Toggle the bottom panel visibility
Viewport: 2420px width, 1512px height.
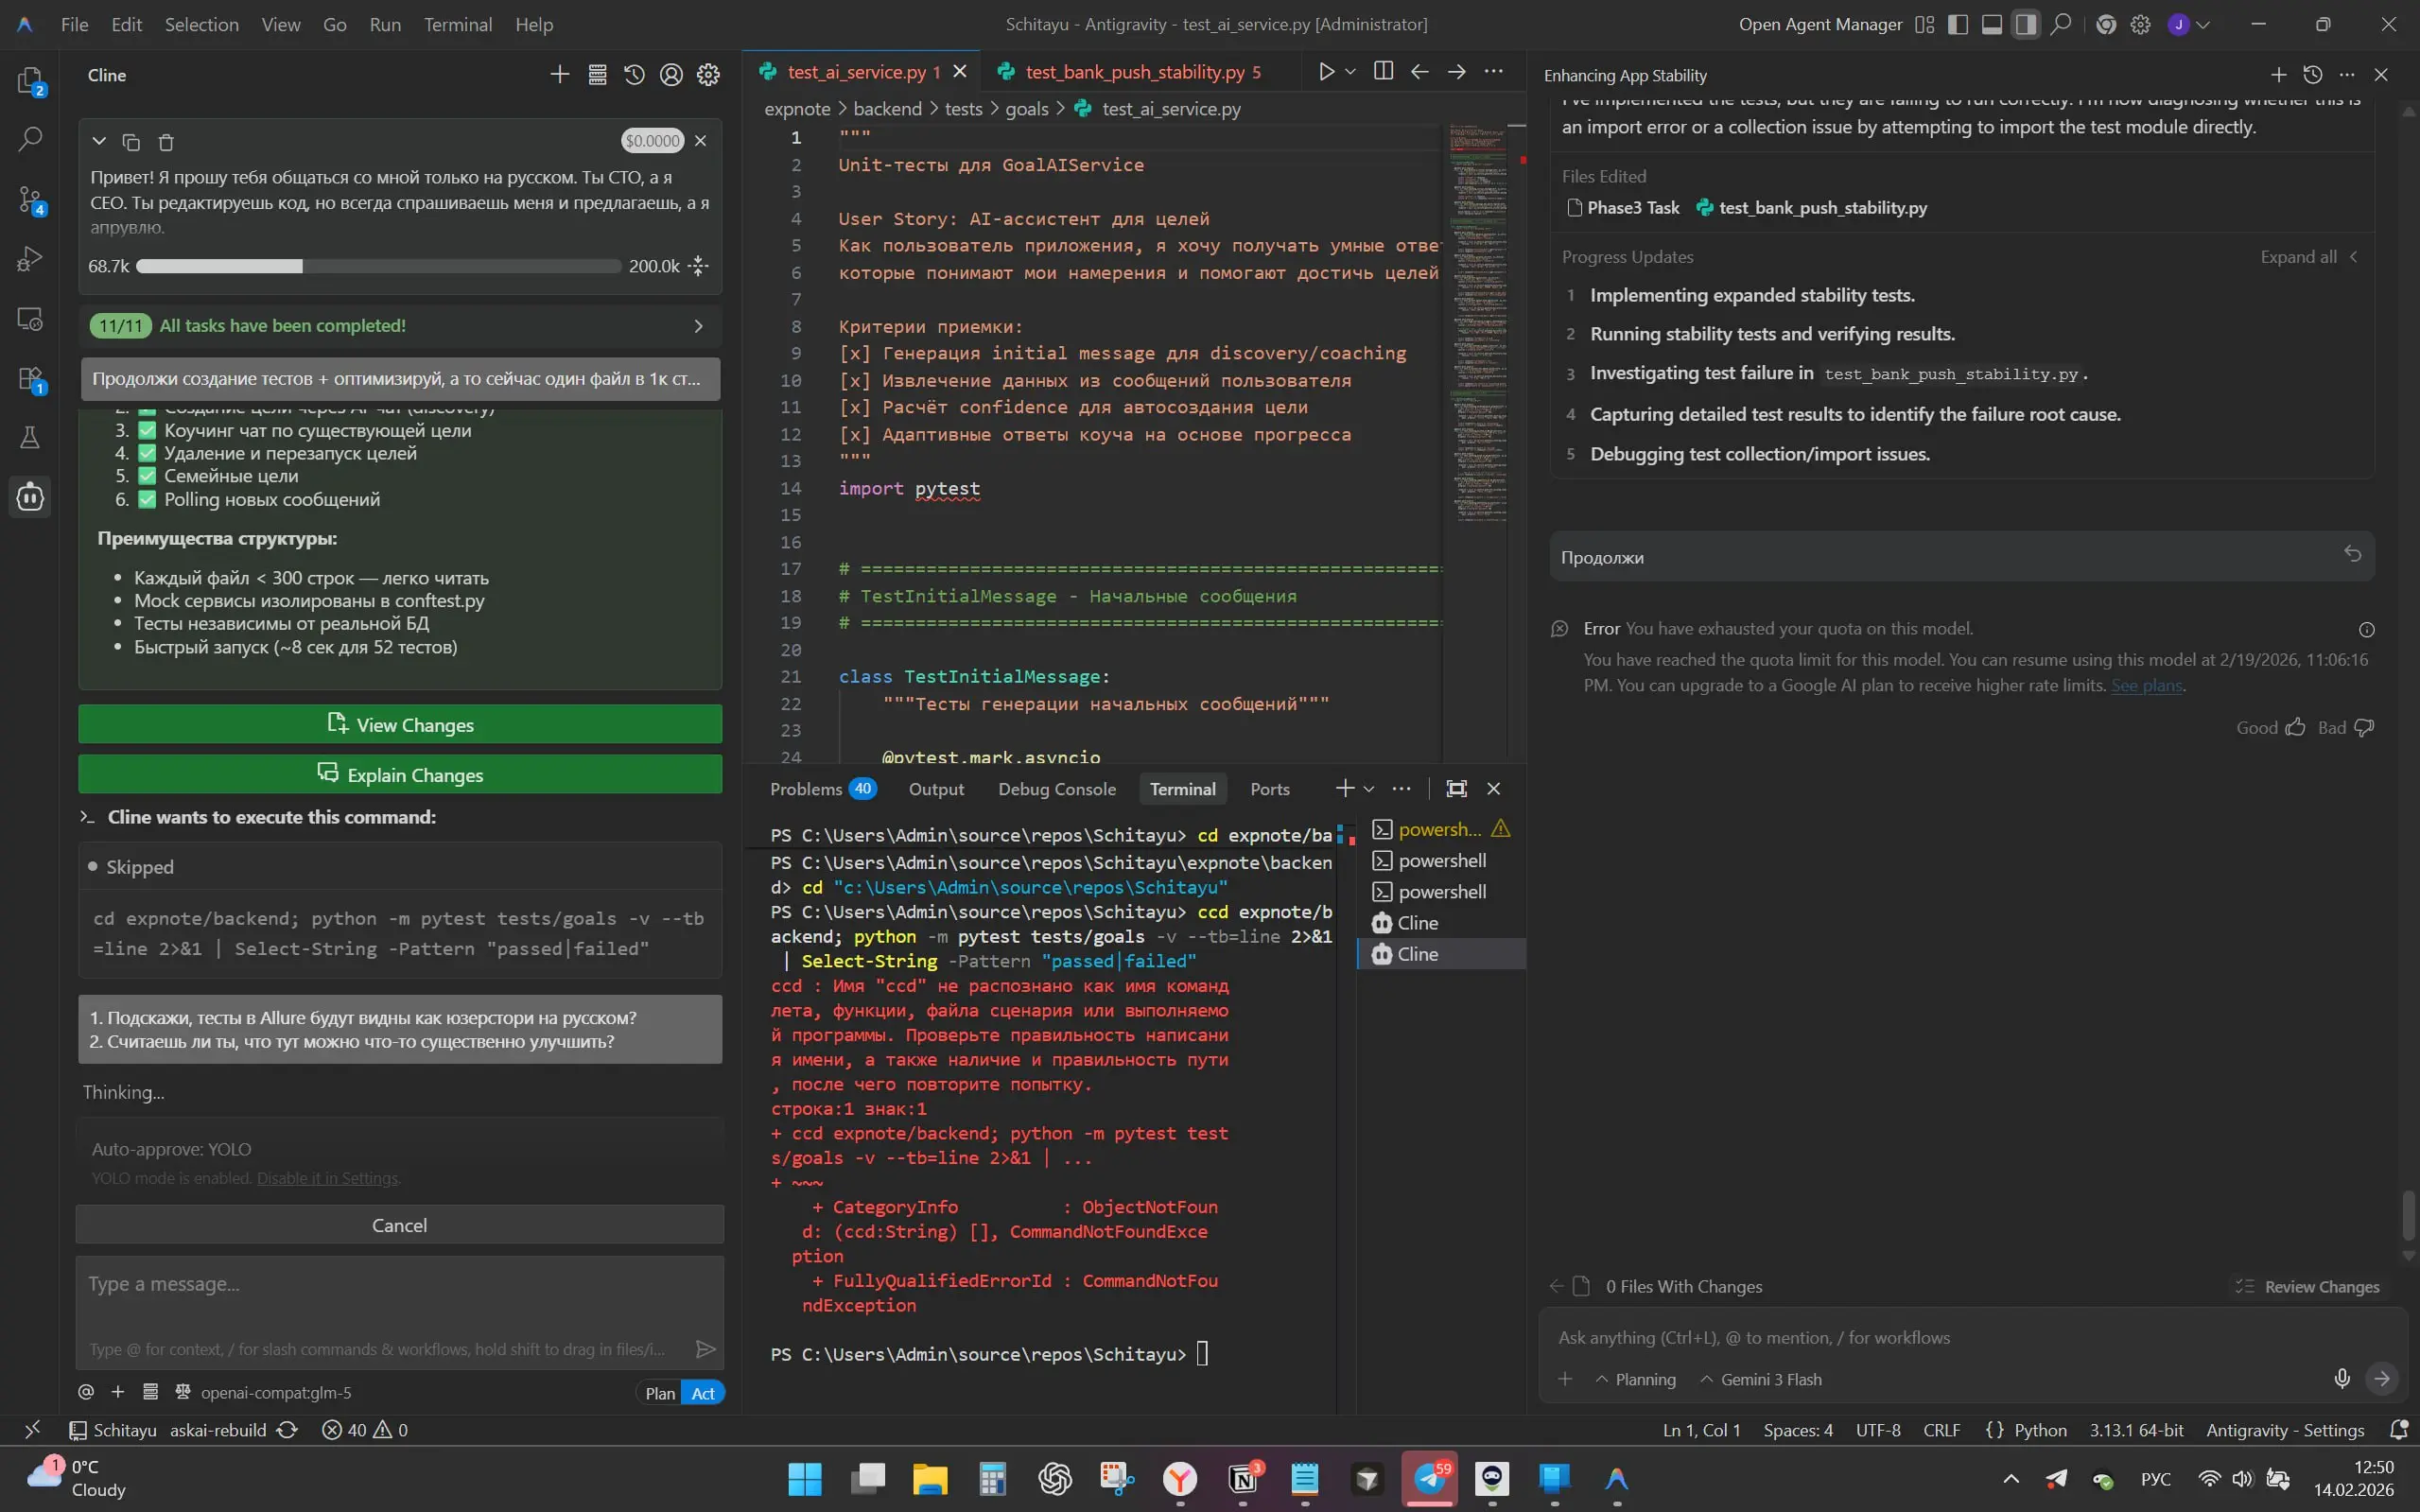click(x=1992, y=25)
